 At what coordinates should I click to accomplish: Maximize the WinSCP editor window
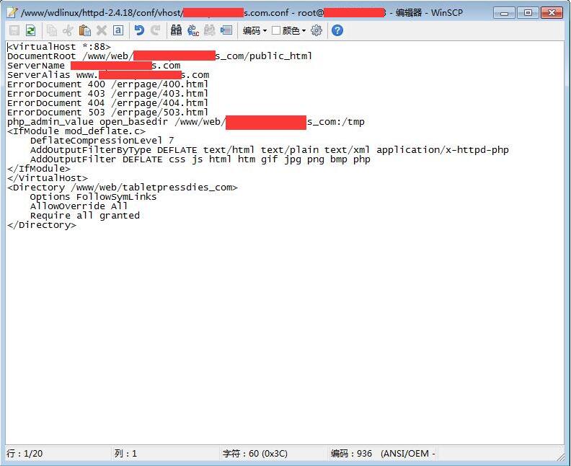tap(528, 13)
